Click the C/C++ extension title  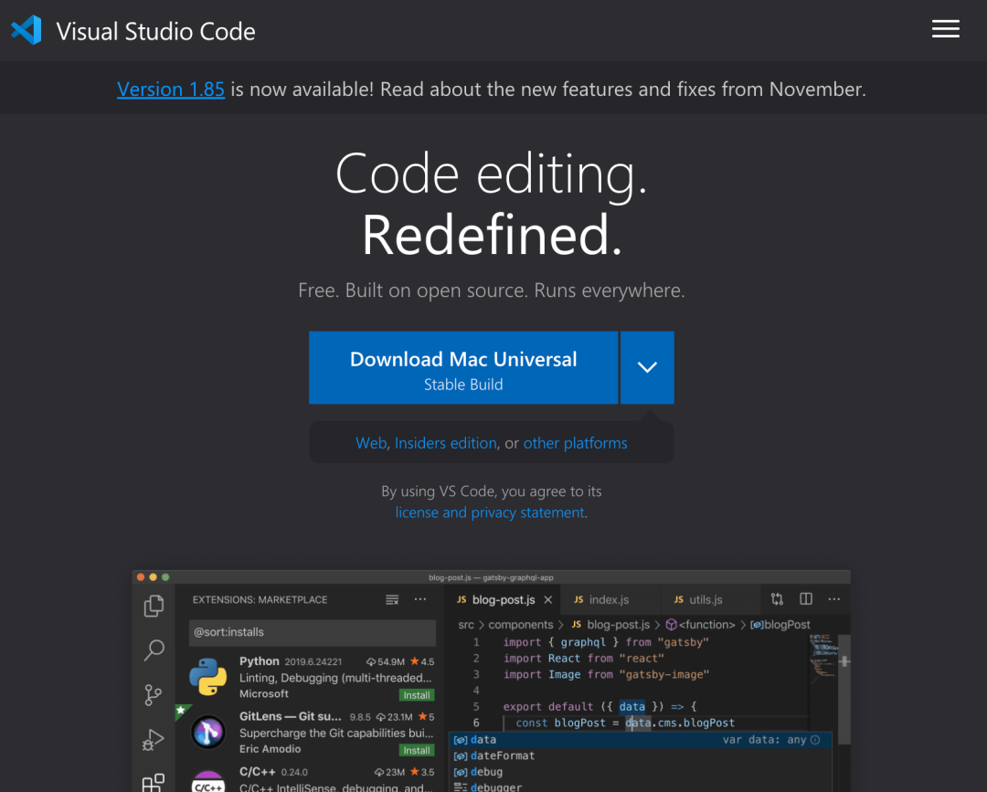[x=258, y=771]
